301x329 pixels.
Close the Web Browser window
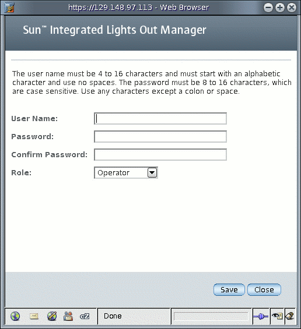292,8
